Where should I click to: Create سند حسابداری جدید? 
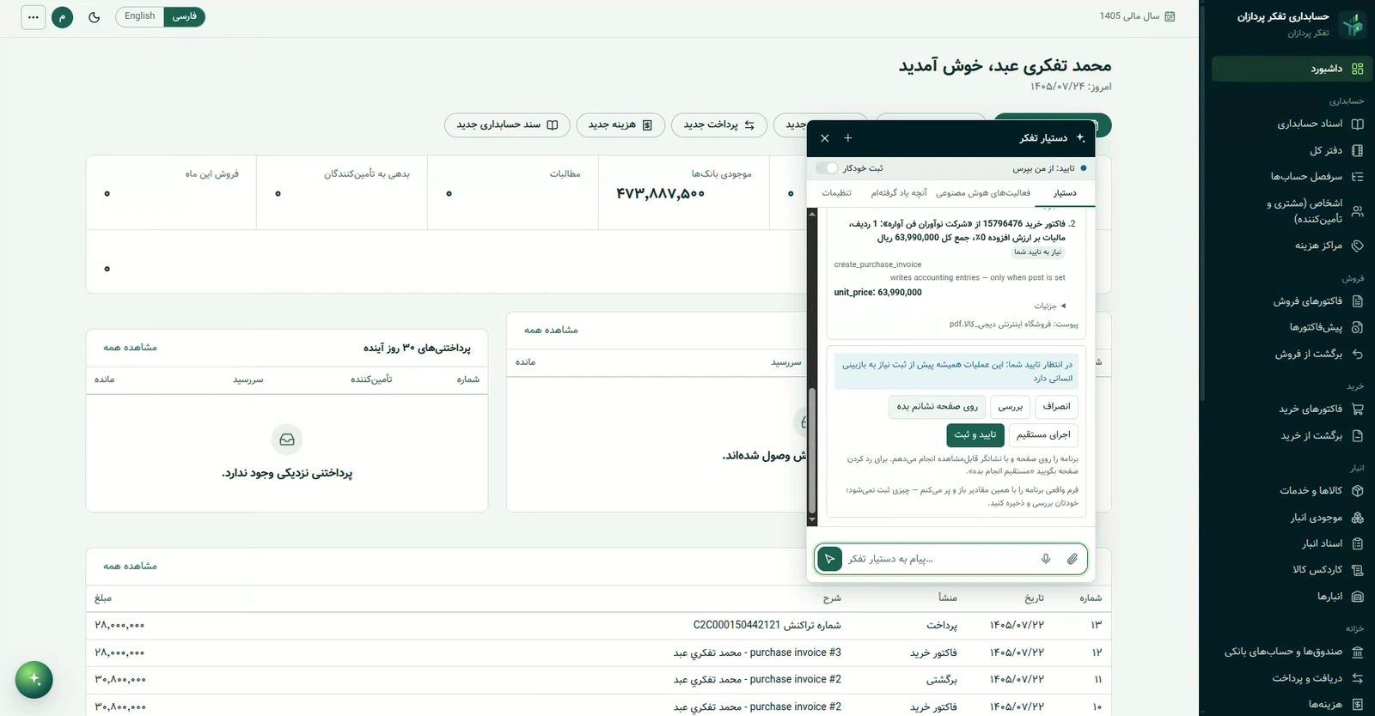click(x=507, y=125)
